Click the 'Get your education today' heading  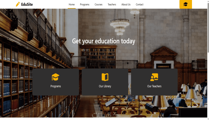tap(103, 41)
